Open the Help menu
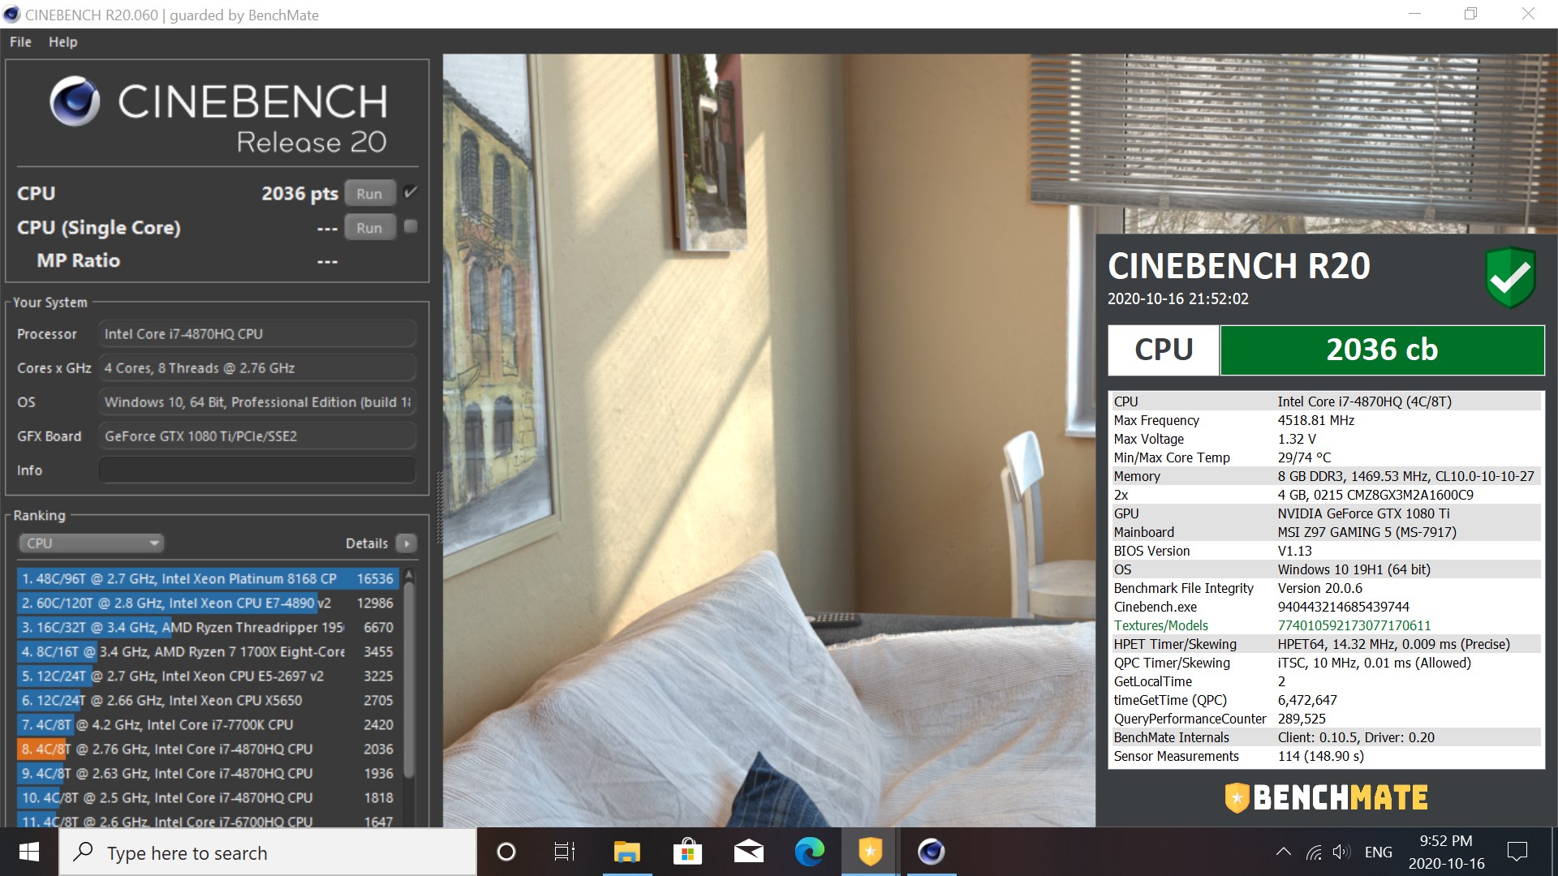 pos(62,42)
